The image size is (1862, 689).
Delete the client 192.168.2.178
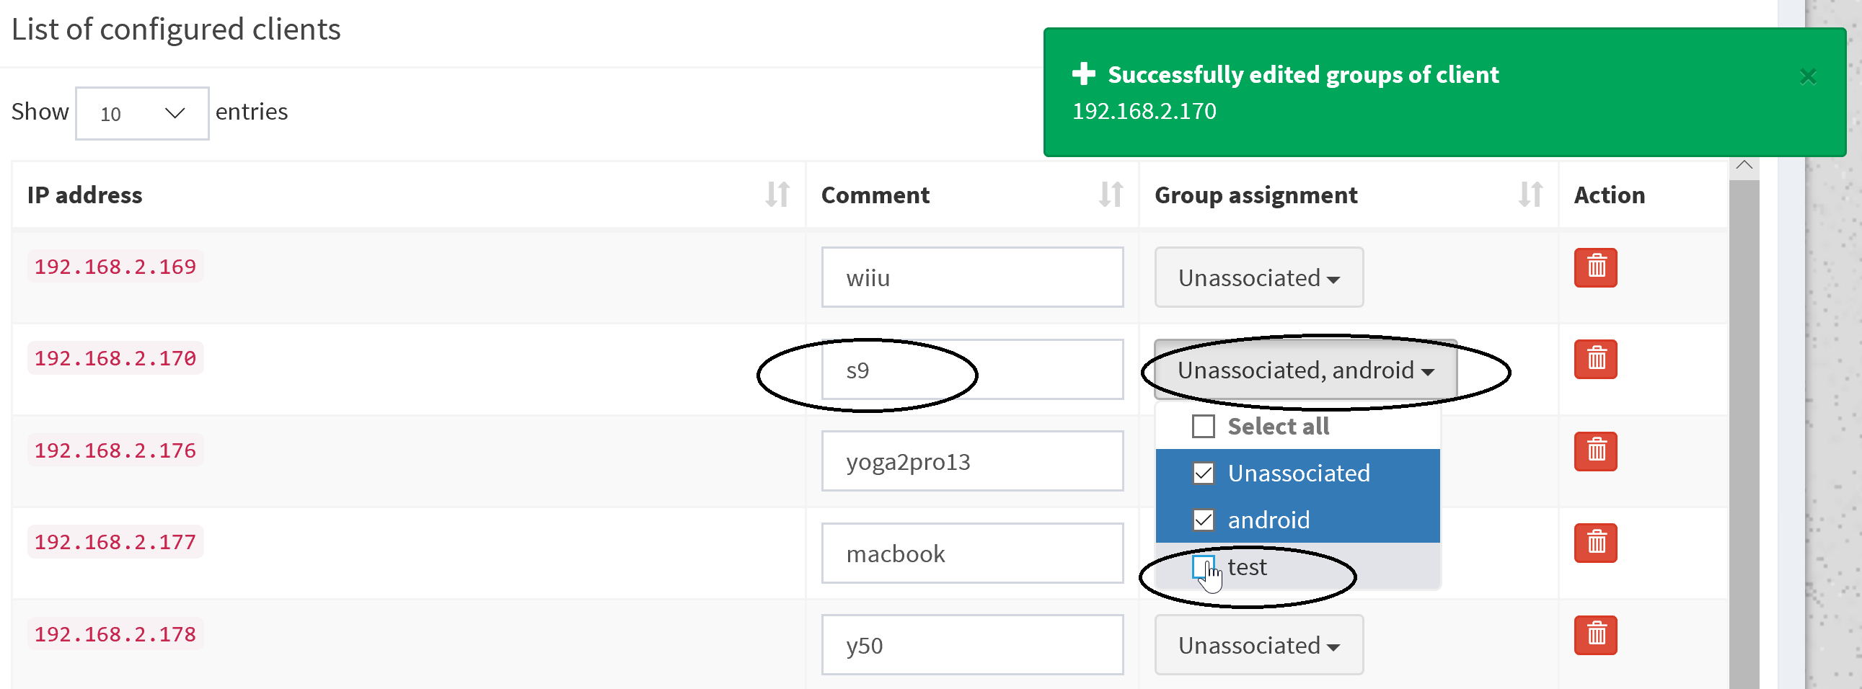(1594, 636)
